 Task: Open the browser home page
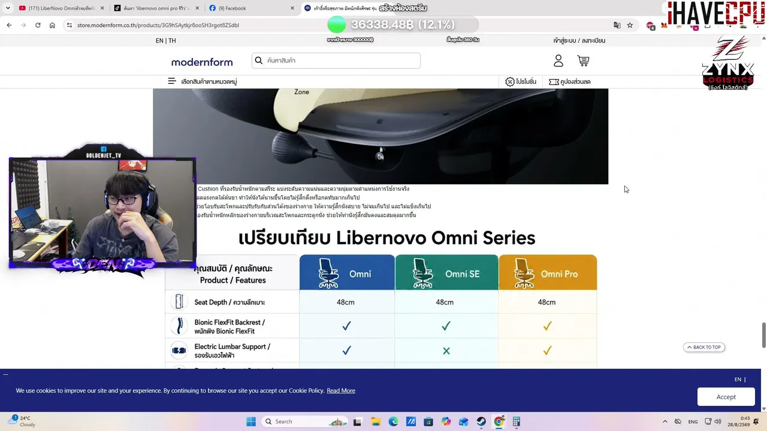(x=52, y=25)
